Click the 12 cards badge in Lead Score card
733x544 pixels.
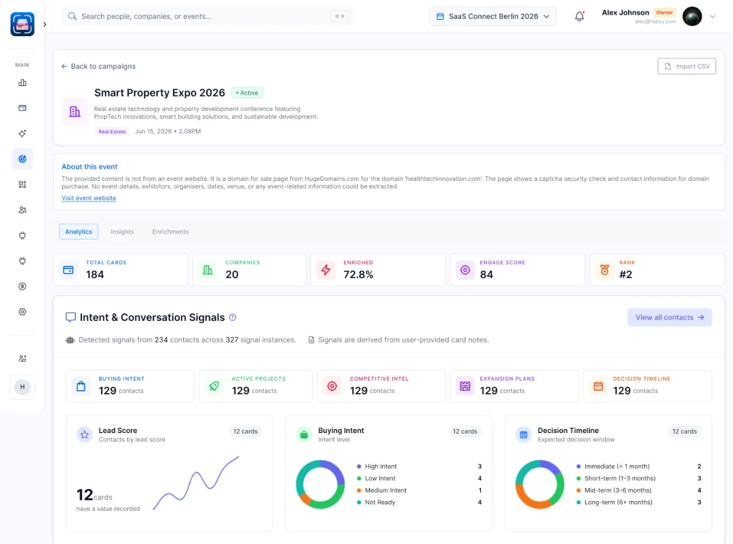coord(245,431)
